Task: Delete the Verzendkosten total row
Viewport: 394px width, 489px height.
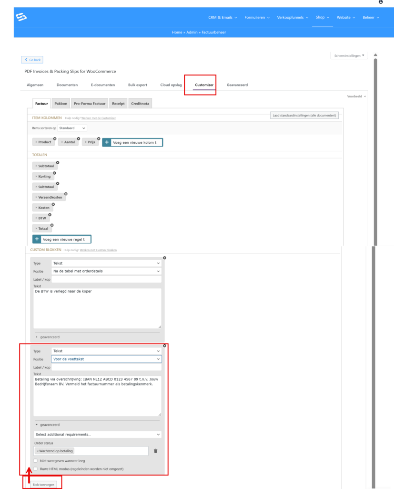Action: pyautogui.click(x=66, y=194)
